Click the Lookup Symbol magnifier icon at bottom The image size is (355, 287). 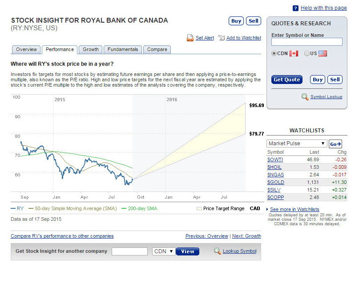[x=218, y=251]
